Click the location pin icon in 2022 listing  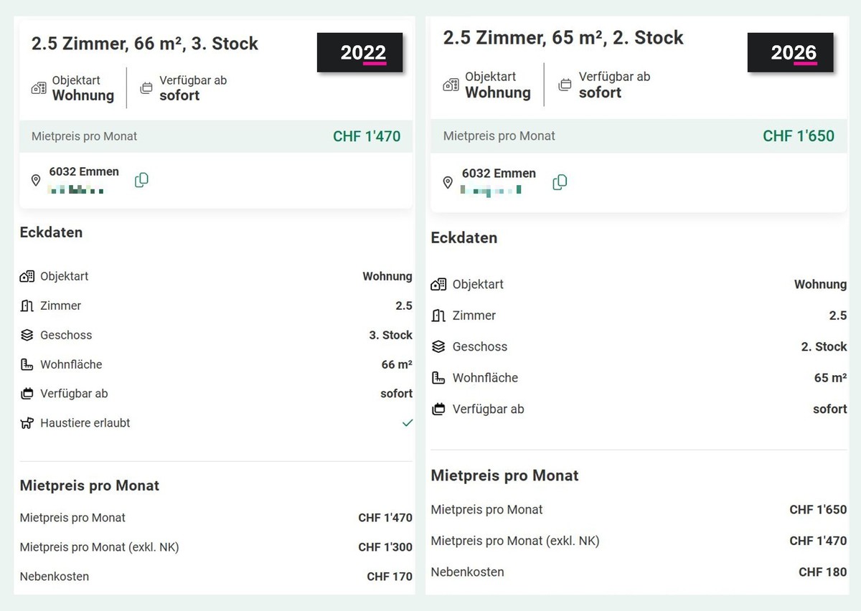click(36, 181)
